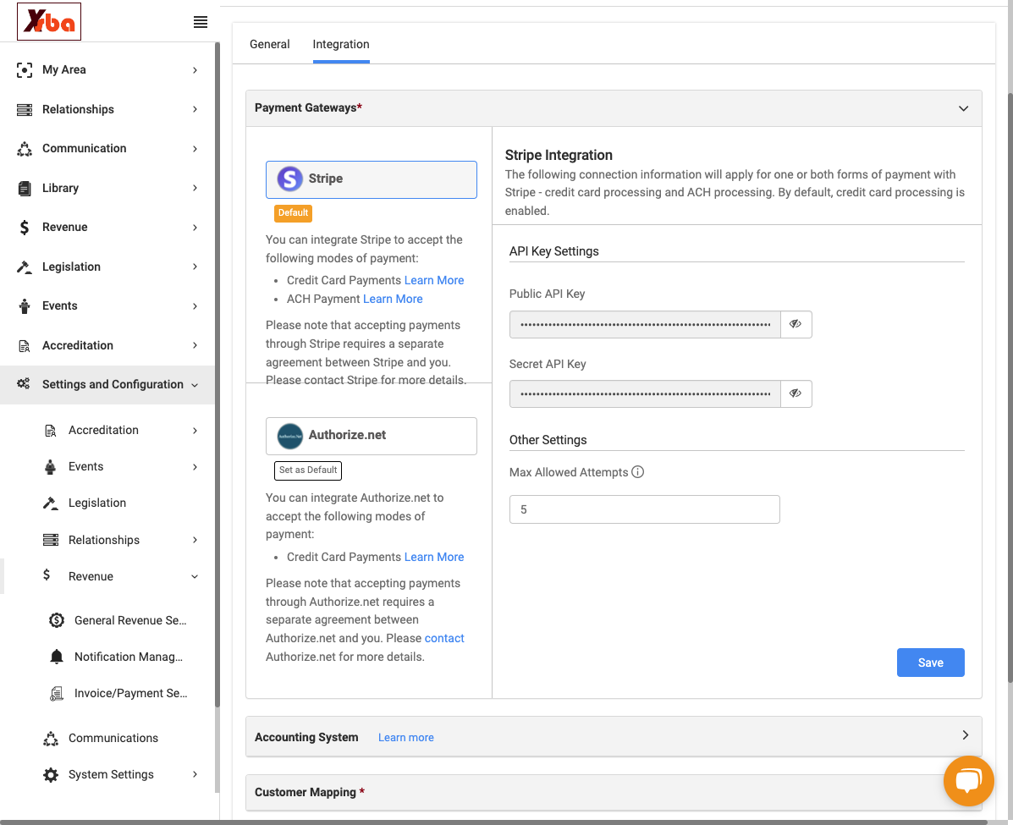Click the sidebar vertical scrollbar

(217, 375)
